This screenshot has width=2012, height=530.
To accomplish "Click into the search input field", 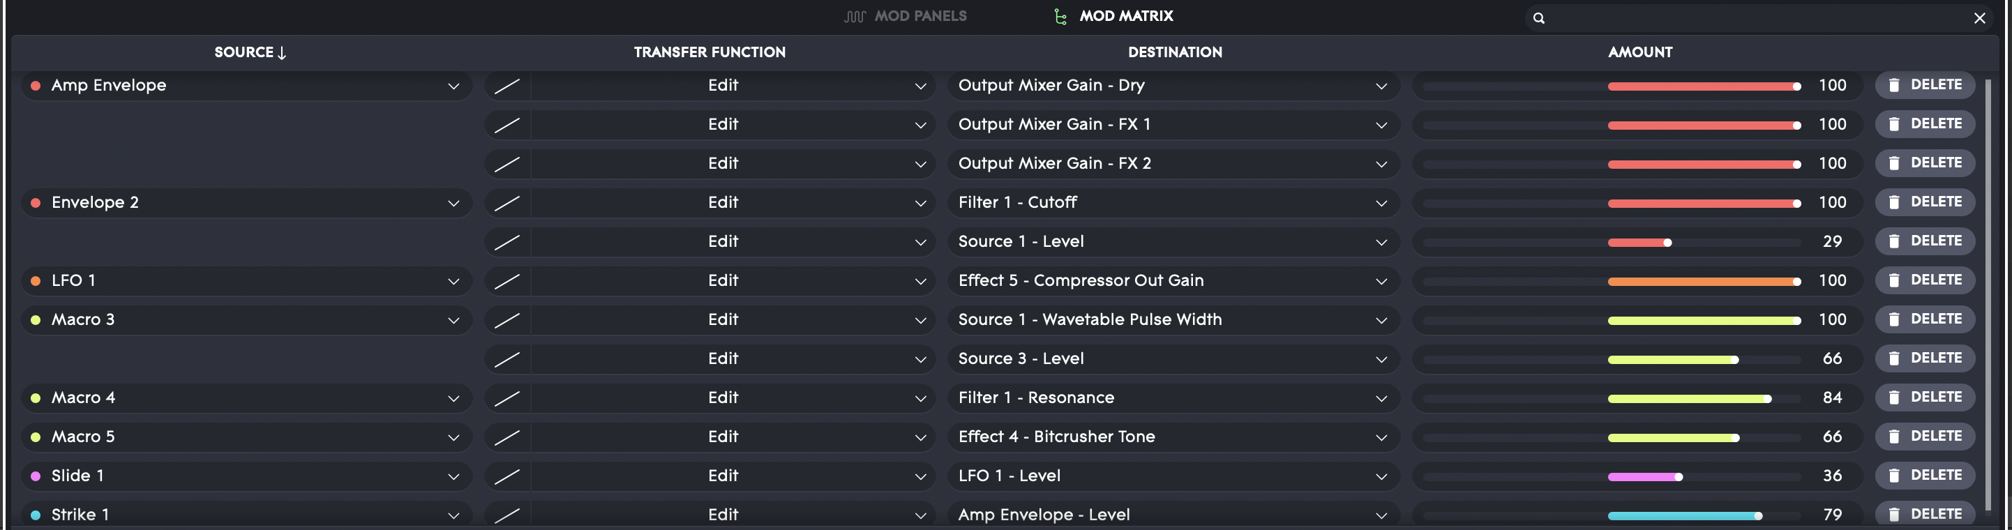I will click(x=1757, y=18).
